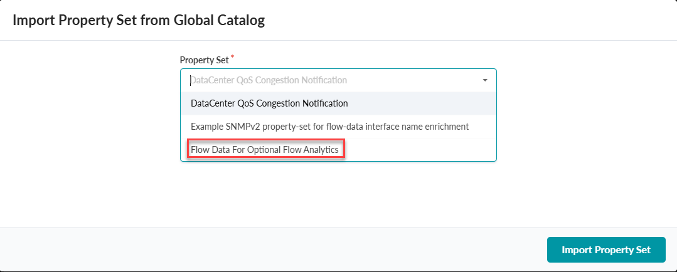Screen dimensions: 677x272
Task: Click empty dialog body below the dropdown
Action: pyautogui.click(x=338, y=194)
